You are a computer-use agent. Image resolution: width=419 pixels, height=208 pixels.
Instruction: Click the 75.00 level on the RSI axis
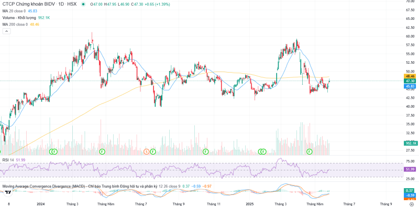point(410,161)
